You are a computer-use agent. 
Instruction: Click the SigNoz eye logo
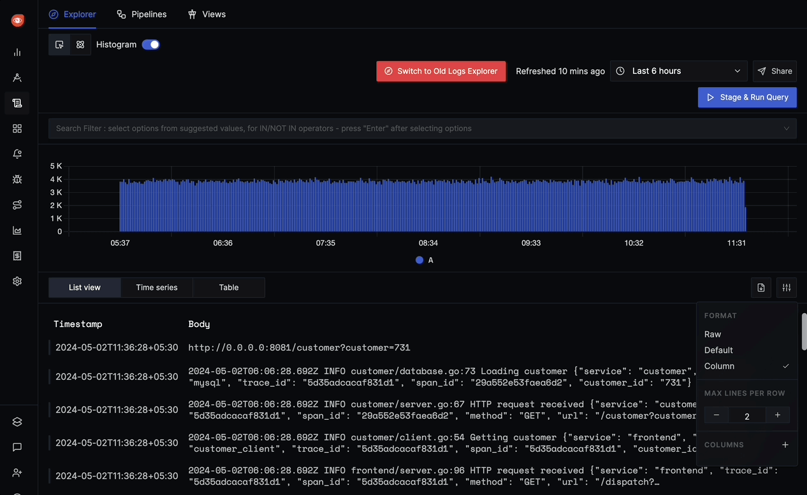tap(18, 20)
